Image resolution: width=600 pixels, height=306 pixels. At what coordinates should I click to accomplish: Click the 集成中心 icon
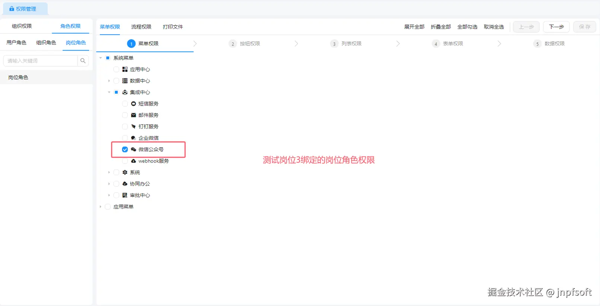click(125, 92)
